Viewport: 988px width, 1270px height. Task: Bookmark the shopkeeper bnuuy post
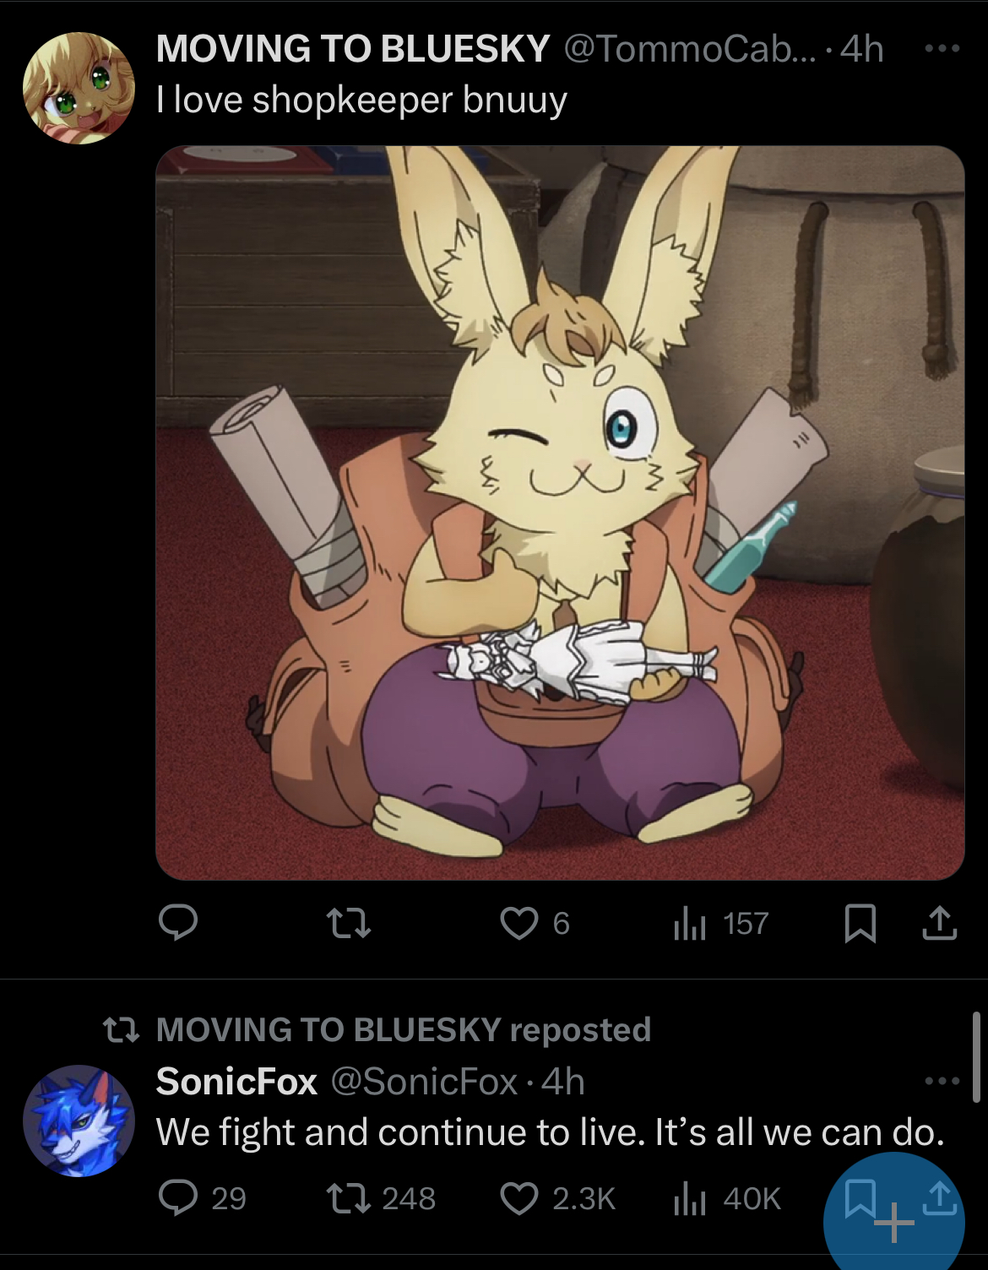(860, 923)
